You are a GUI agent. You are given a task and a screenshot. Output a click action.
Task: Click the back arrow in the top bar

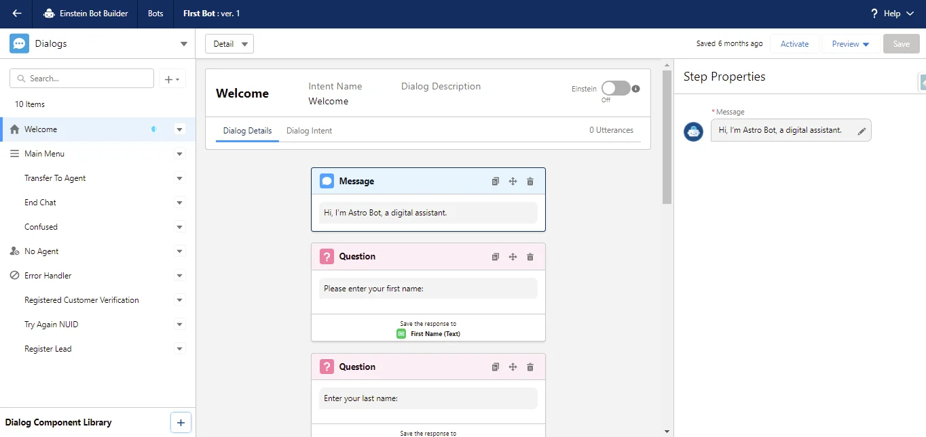pos(16,14)
